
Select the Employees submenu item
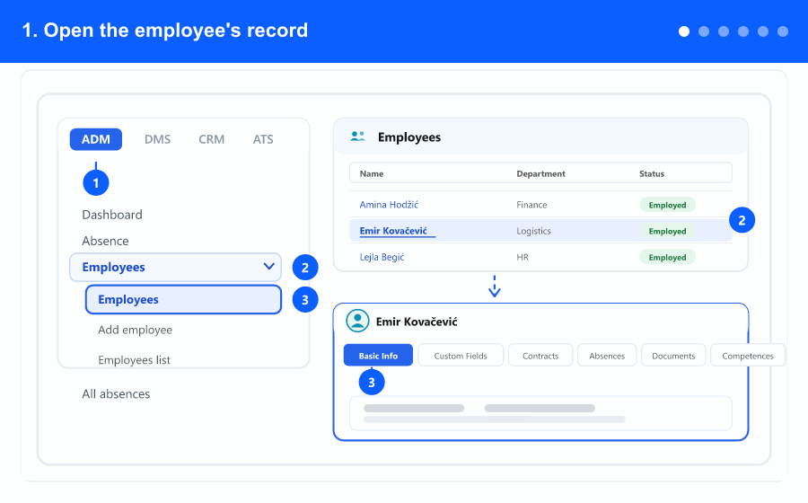tap(183, 299)
